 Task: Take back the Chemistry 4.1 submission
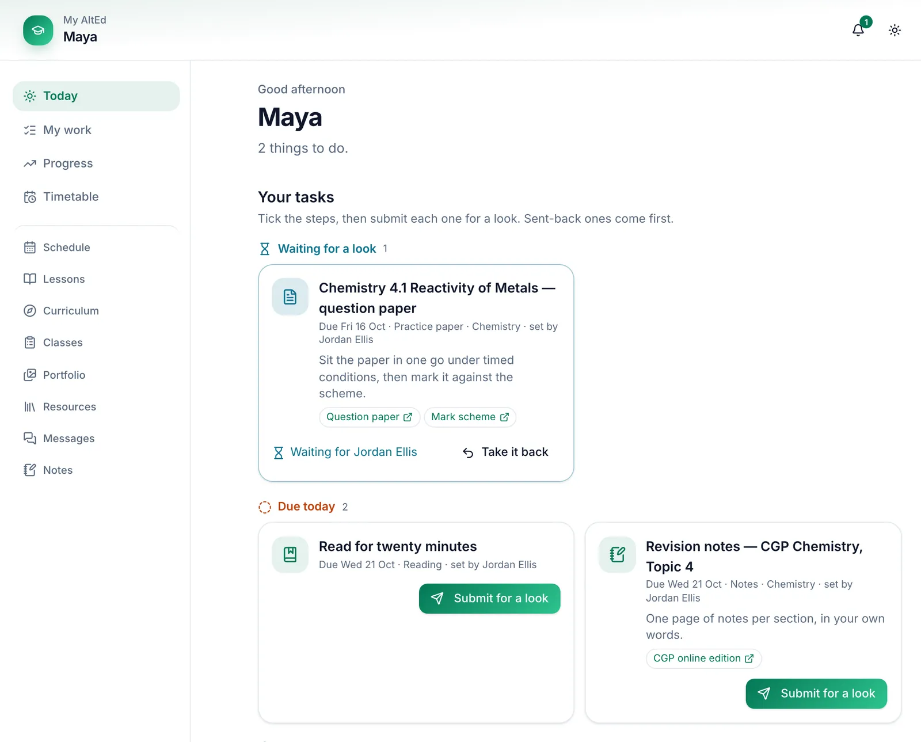click(505, 452)
